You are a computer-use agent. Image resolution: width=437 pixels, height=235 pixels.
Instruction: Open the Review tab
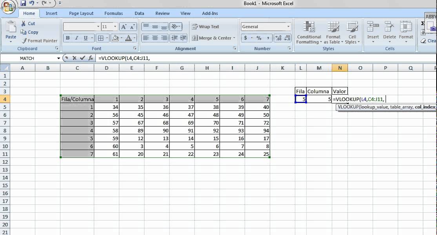(162, 13)
